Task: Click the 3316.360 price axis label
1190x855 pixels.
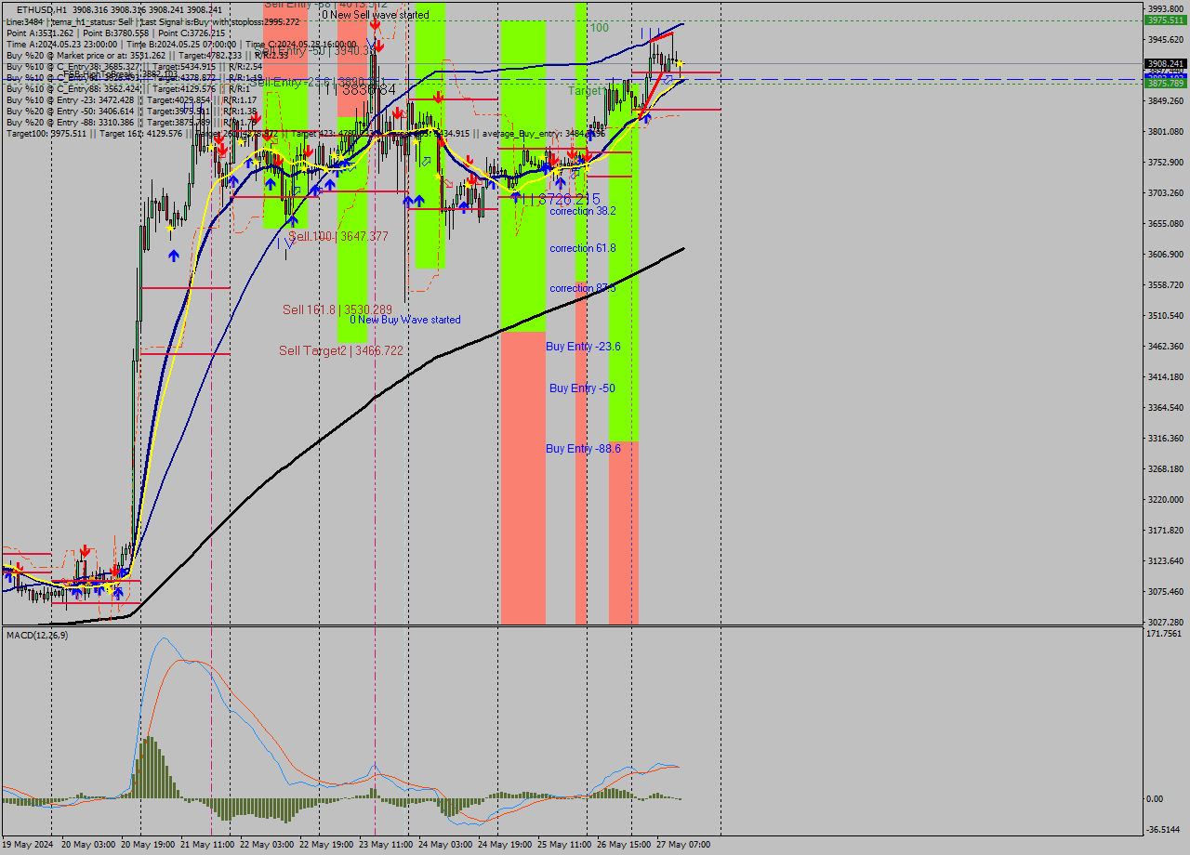Action: [1165, 439]
